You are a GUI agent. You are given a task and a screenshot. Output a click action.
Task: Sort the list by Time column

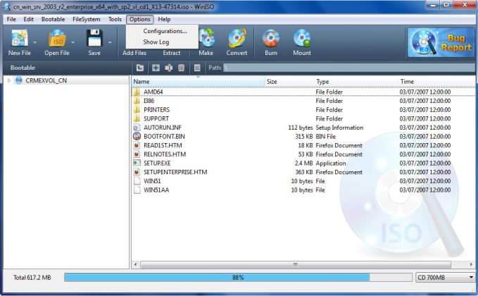tap(436, 82)
